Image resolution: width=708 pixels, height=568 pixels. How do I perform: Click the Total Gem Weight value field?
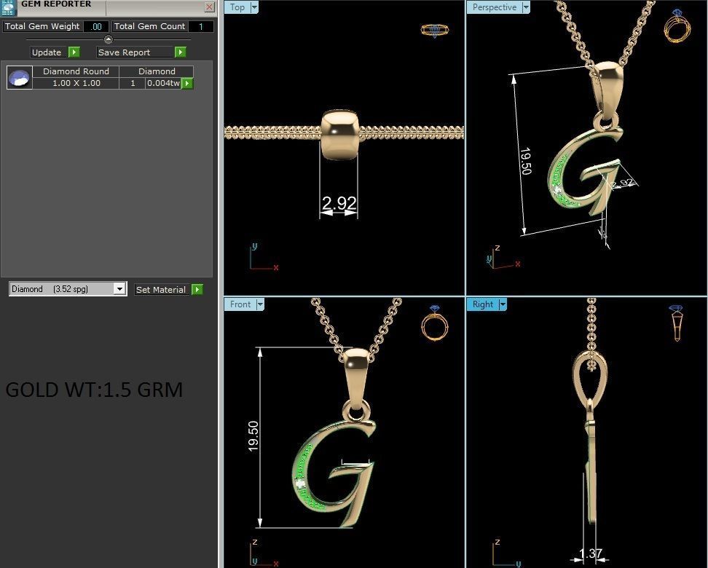point(95,27)
